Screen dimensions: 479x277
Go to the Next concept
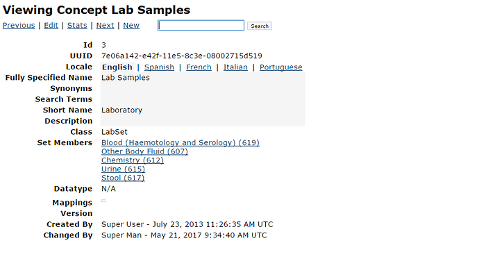(105, 26)
